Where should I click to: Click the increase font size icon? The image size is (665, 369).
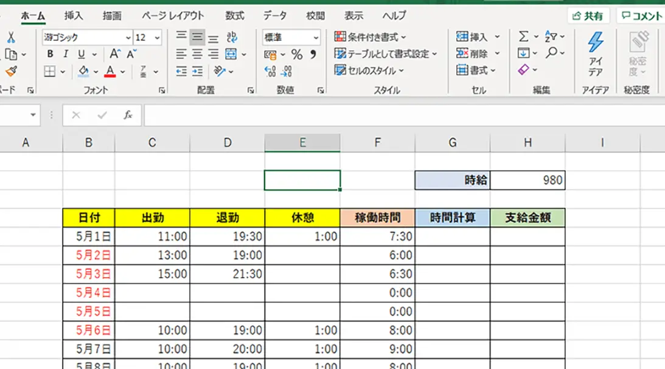tap(115, 54)
